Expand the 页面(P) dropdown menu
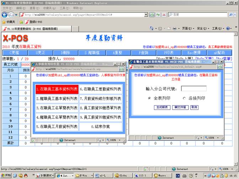Image resolution: width=239 pixels, height=179 pixels. coord(187,28)
